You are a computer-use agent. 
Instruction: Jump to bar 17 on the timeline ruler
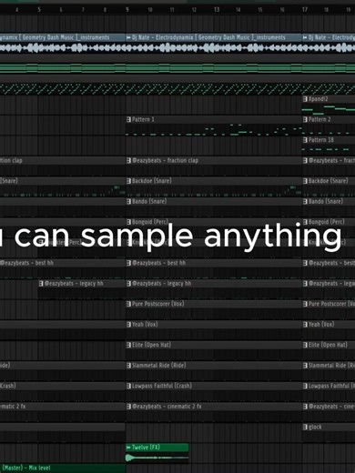point(305,9)
